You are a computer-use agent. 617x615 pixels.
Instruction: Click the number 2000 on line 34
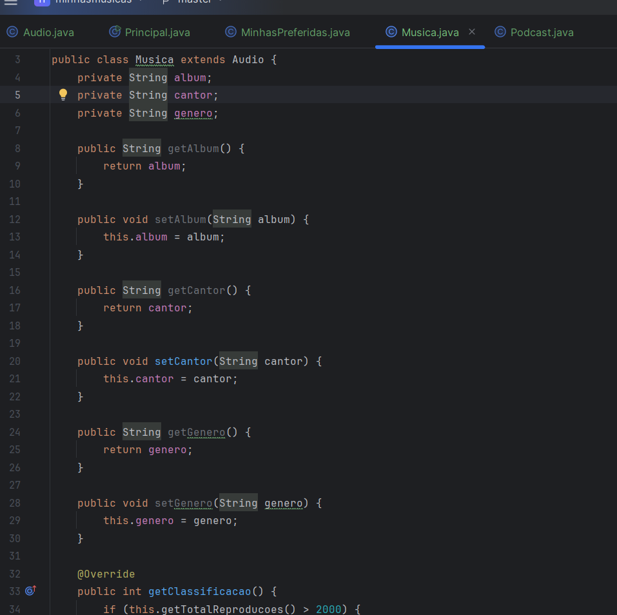[329, 609]
